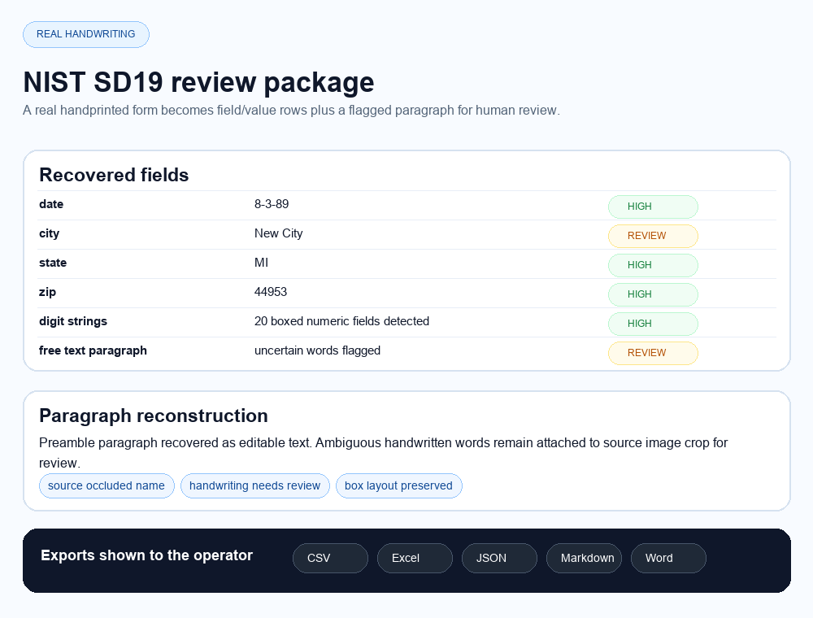Open the JSON export
The width and height of the screenshot is (813, 618).
[499, 558]
